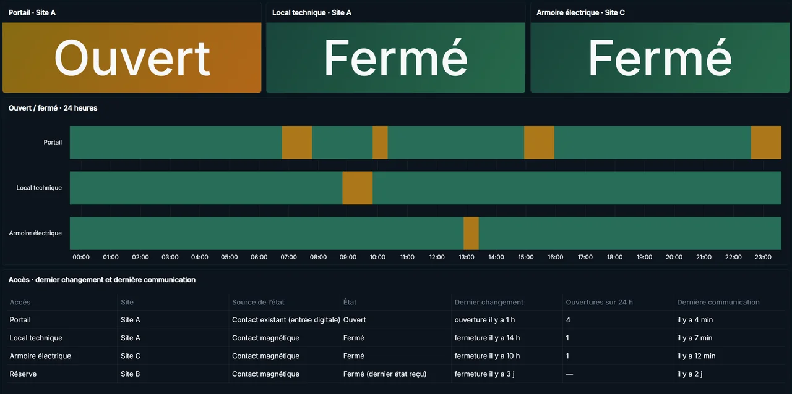The image size is (792, 394).
Task: Select the "Réserve" cell in the table
Action: [23, 374]
